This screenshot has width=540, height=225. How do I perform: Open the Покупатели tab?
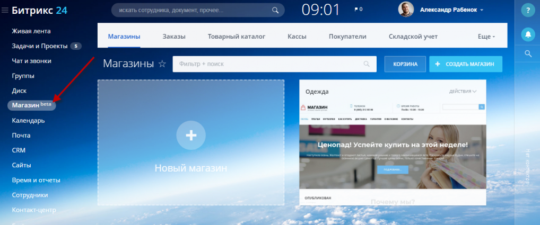tap(347, 37)
